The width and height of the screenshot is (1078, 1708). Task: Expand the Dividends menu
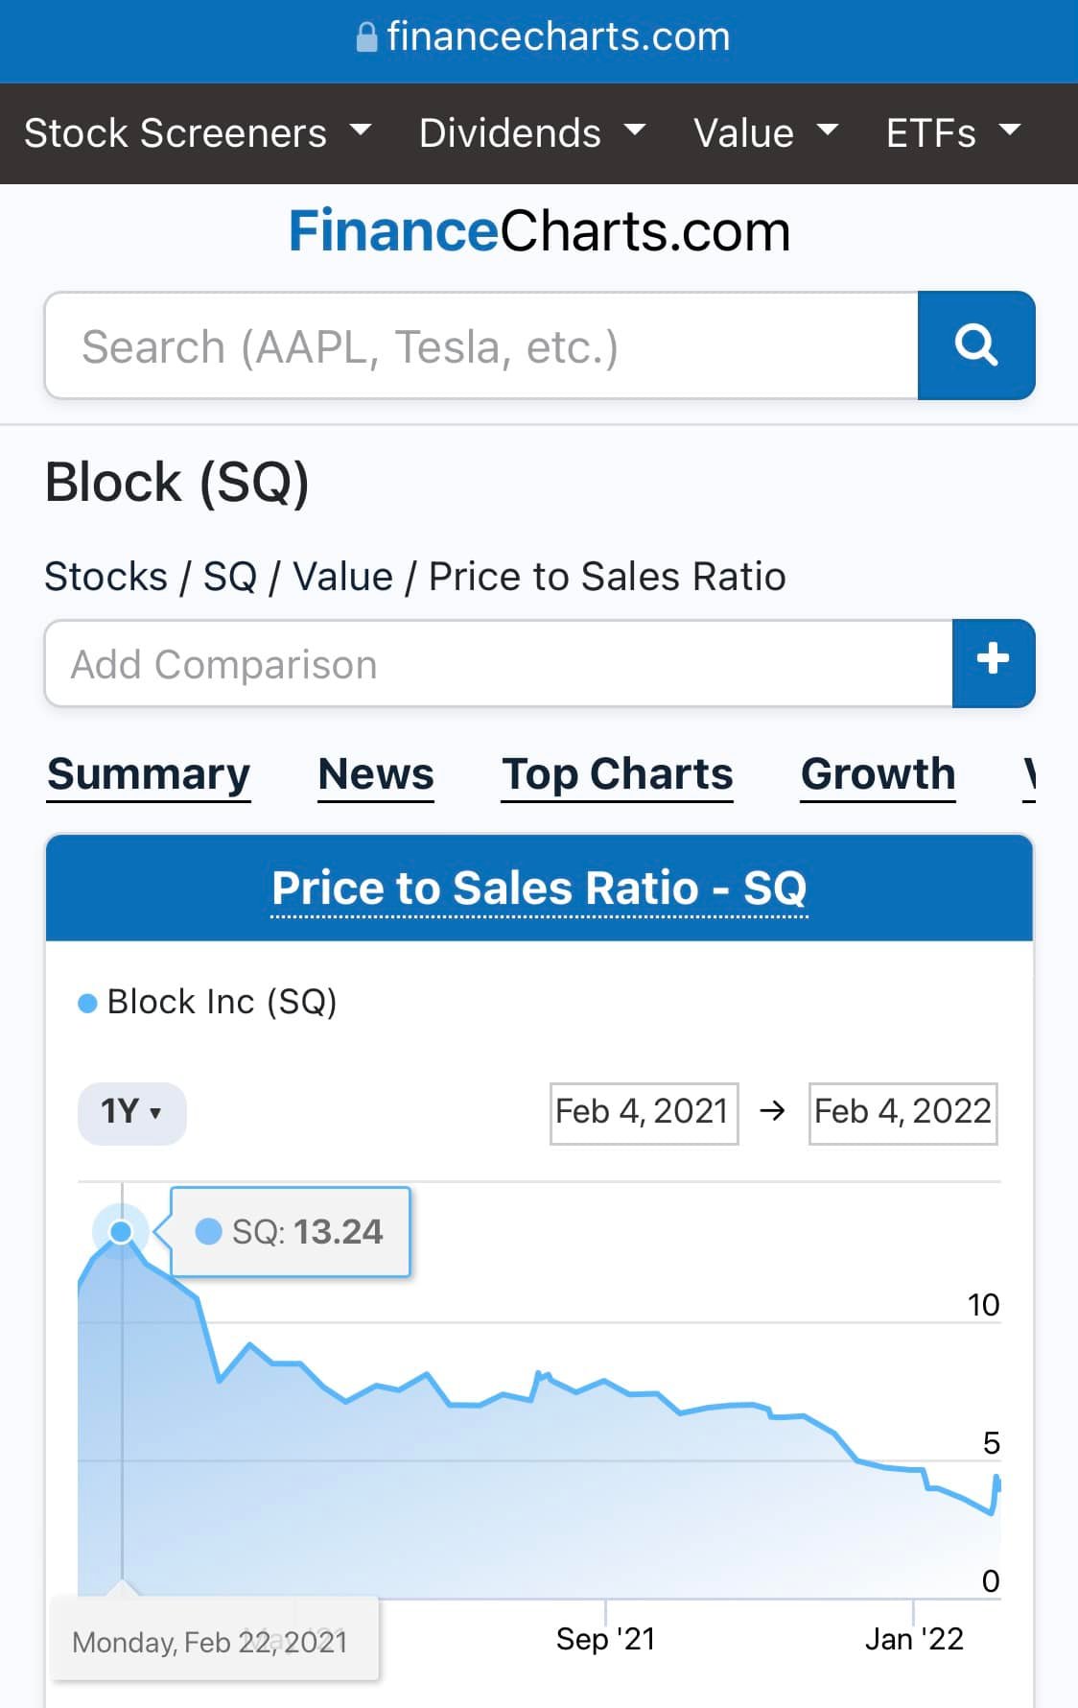pos(531,133)
